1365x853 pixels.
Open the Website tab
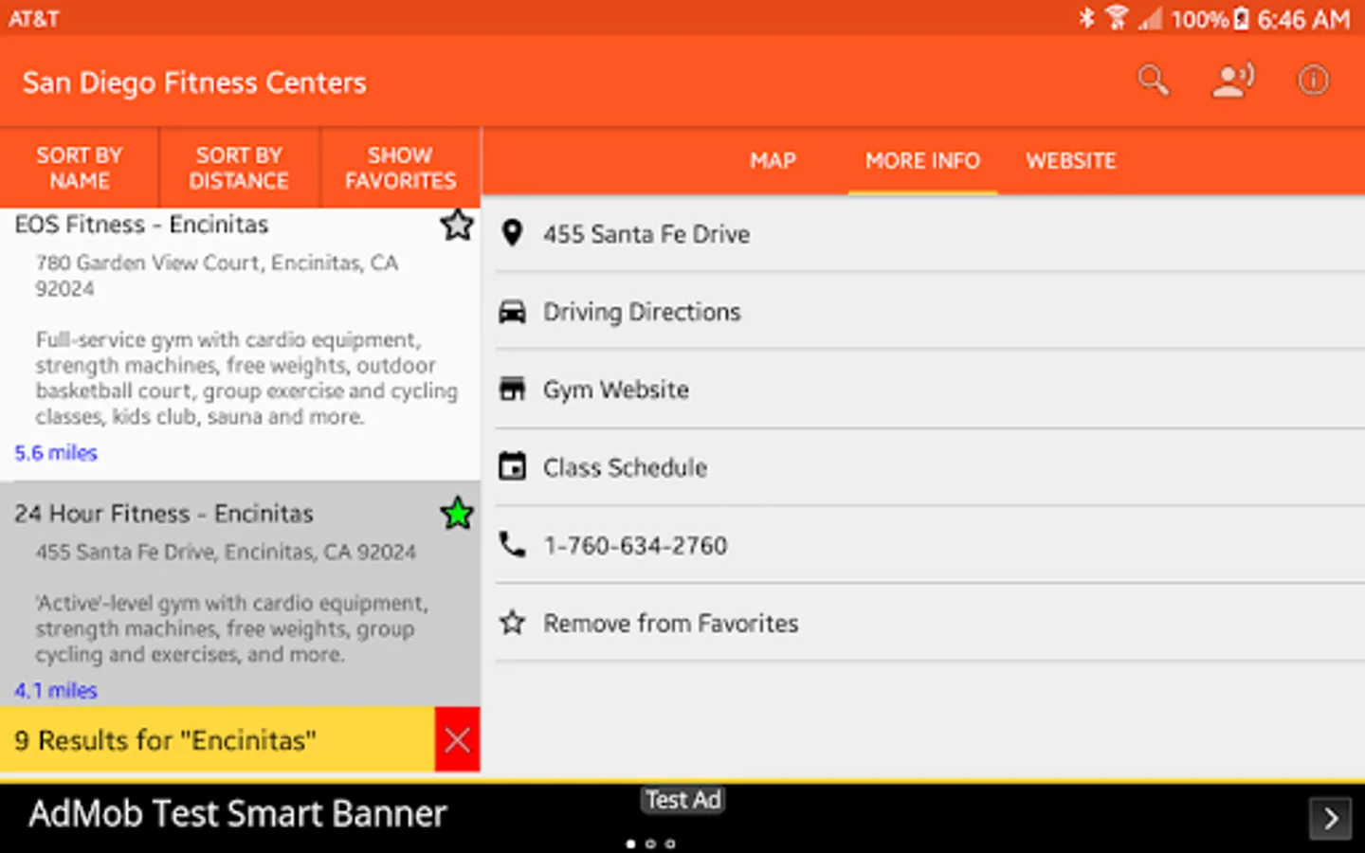[1071, 161]
